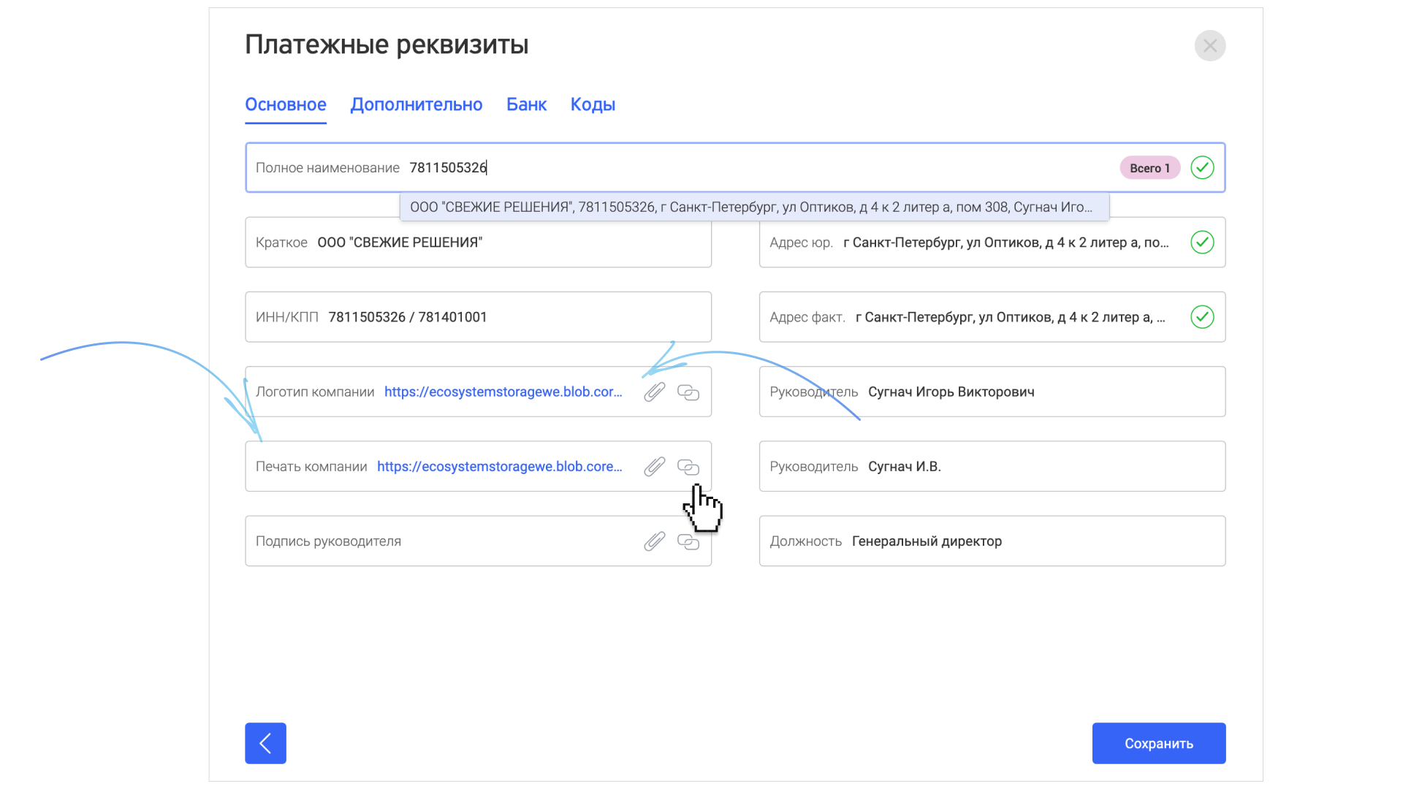Go to the Коды tab

tap(593, 104)
